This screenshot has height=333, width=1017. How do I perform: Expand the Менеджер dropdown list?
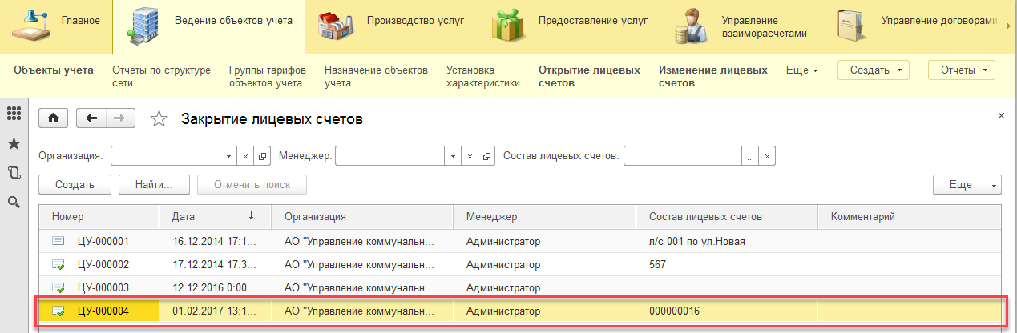click(454, 156)
